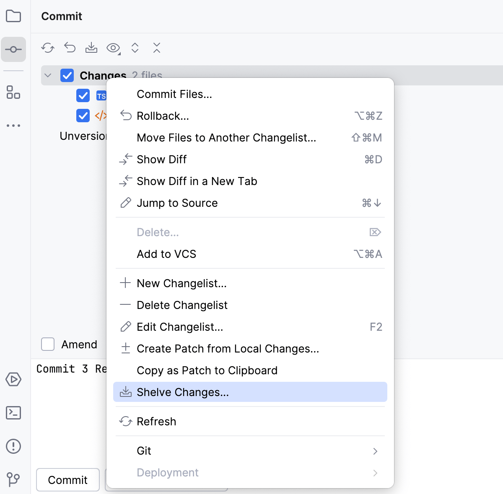
Task: Open the Version Control branches tool window
Action: pyautogui.click(x=13, y=479)
